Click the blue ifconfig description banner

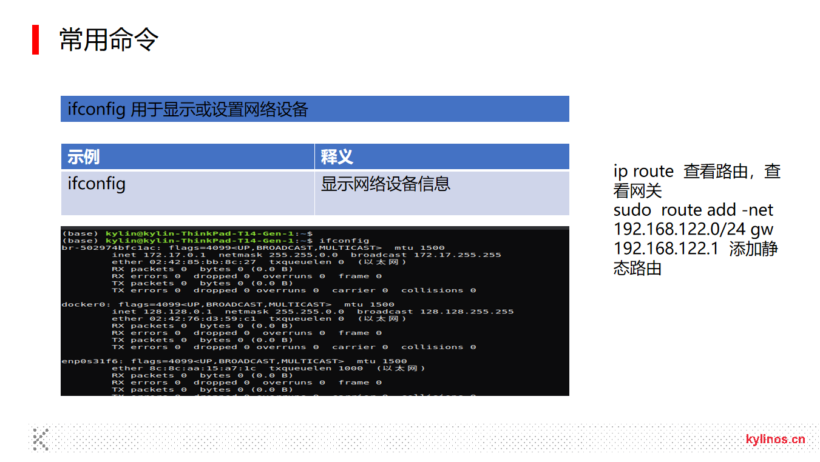tap(314, 109)
